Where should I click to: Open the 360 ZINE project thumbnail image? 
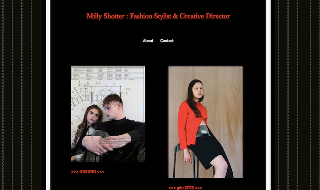click(x=206, y=122)
